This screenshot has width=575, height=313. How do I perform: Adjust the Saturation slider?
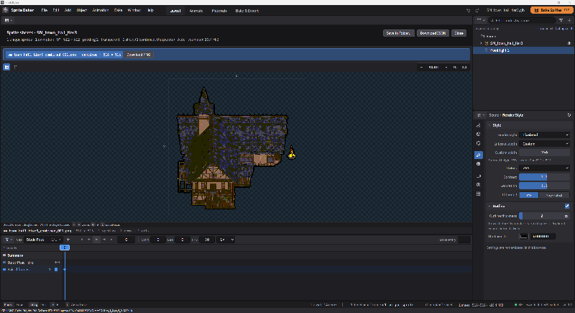[x=544, y=186]
